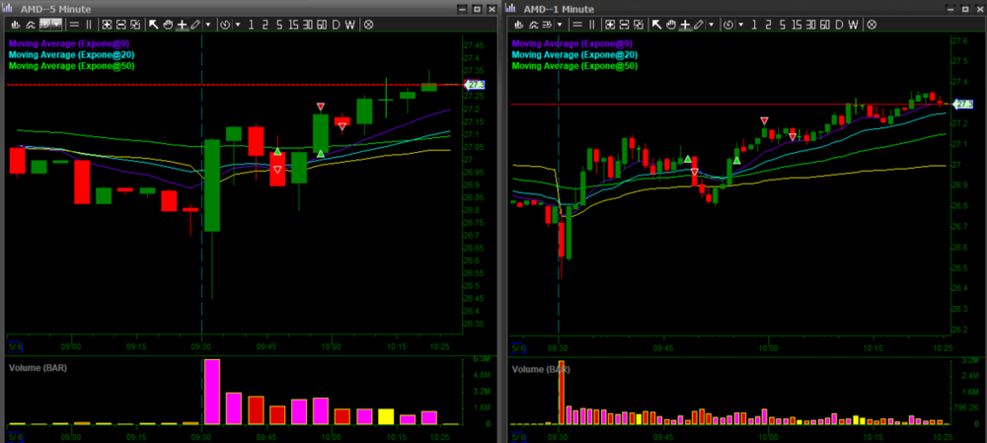Select the arrow pointer tool in AMD 5 Minute chart
The image size is (987, 443).
pos(153,24)
